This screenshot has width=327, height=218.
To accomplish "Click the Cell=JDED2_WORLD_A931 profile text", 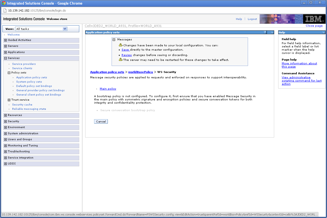I will 123,26.
